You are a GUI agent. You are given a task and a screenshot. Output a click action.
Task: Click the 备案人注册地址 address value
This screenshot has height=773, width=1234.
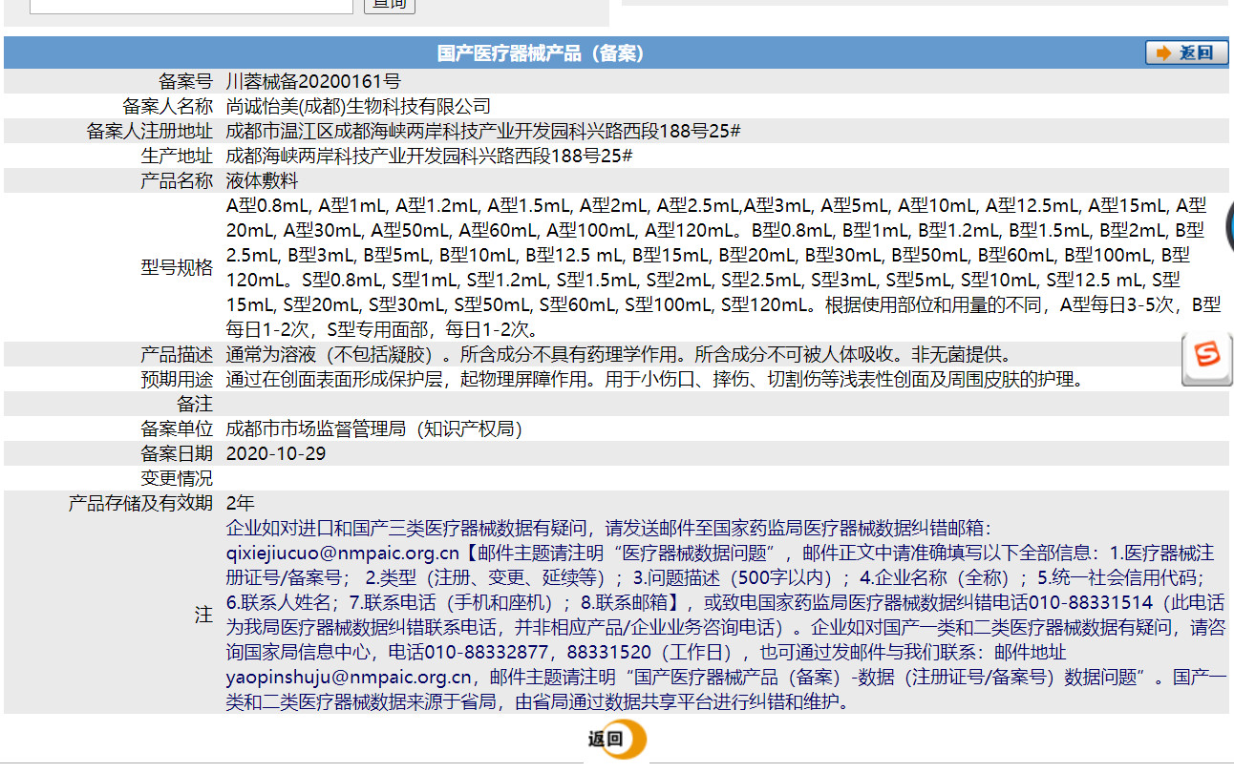(483, 131)
